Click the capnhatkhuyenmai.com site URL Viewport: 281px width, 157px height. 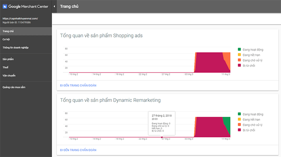click(x=20, y=19)
